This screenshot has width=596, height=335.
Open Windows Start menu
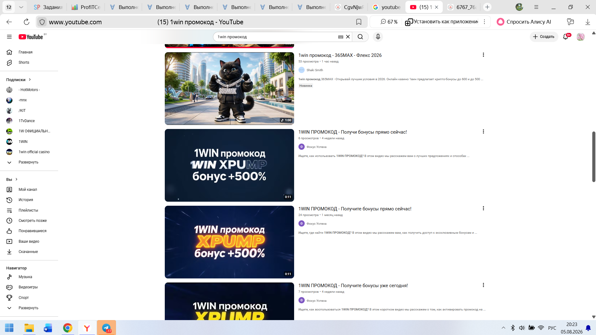click(9, 328)
